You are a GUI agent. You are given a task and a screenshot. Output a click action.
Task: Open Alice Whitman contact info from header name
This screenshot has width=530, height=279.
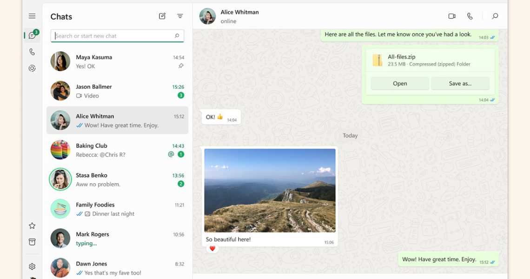[239, 12]
